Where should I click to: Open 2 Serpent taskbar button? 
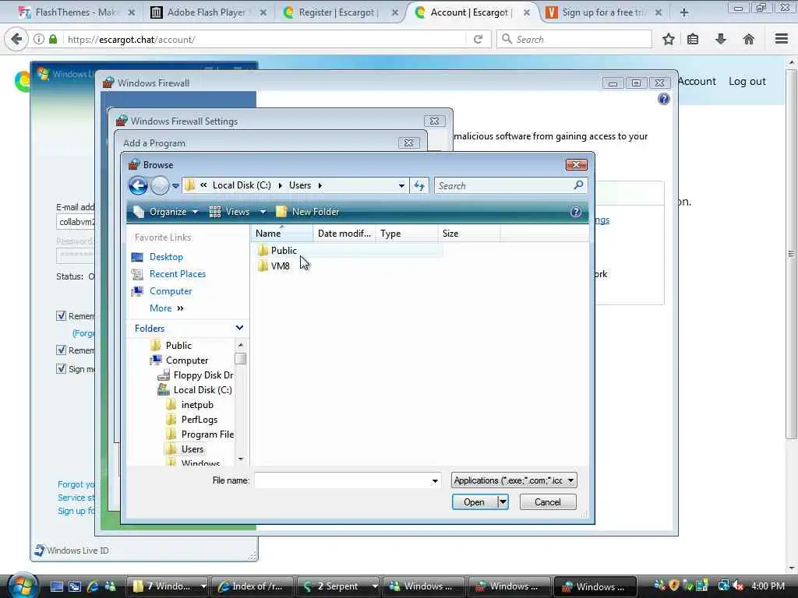coord(338,586)
